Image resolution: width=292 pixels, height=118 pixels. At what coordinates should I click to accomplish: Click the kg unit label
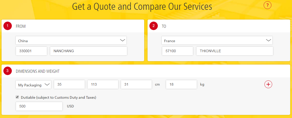[202, 85]
